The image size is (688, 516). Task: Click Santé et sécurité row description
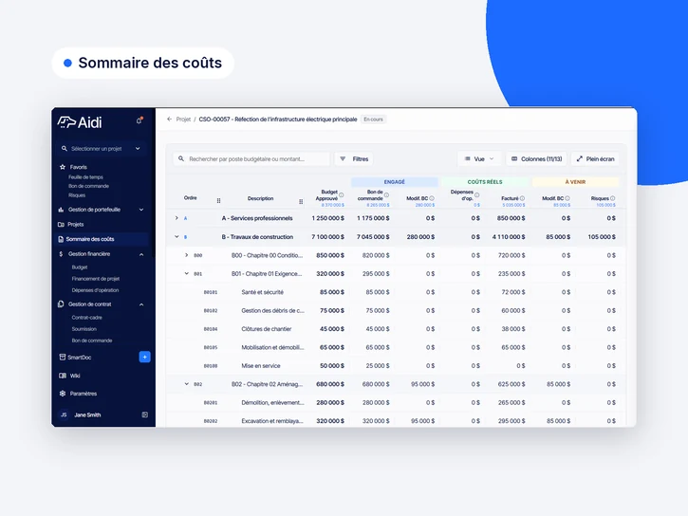(x=262, y=292)
